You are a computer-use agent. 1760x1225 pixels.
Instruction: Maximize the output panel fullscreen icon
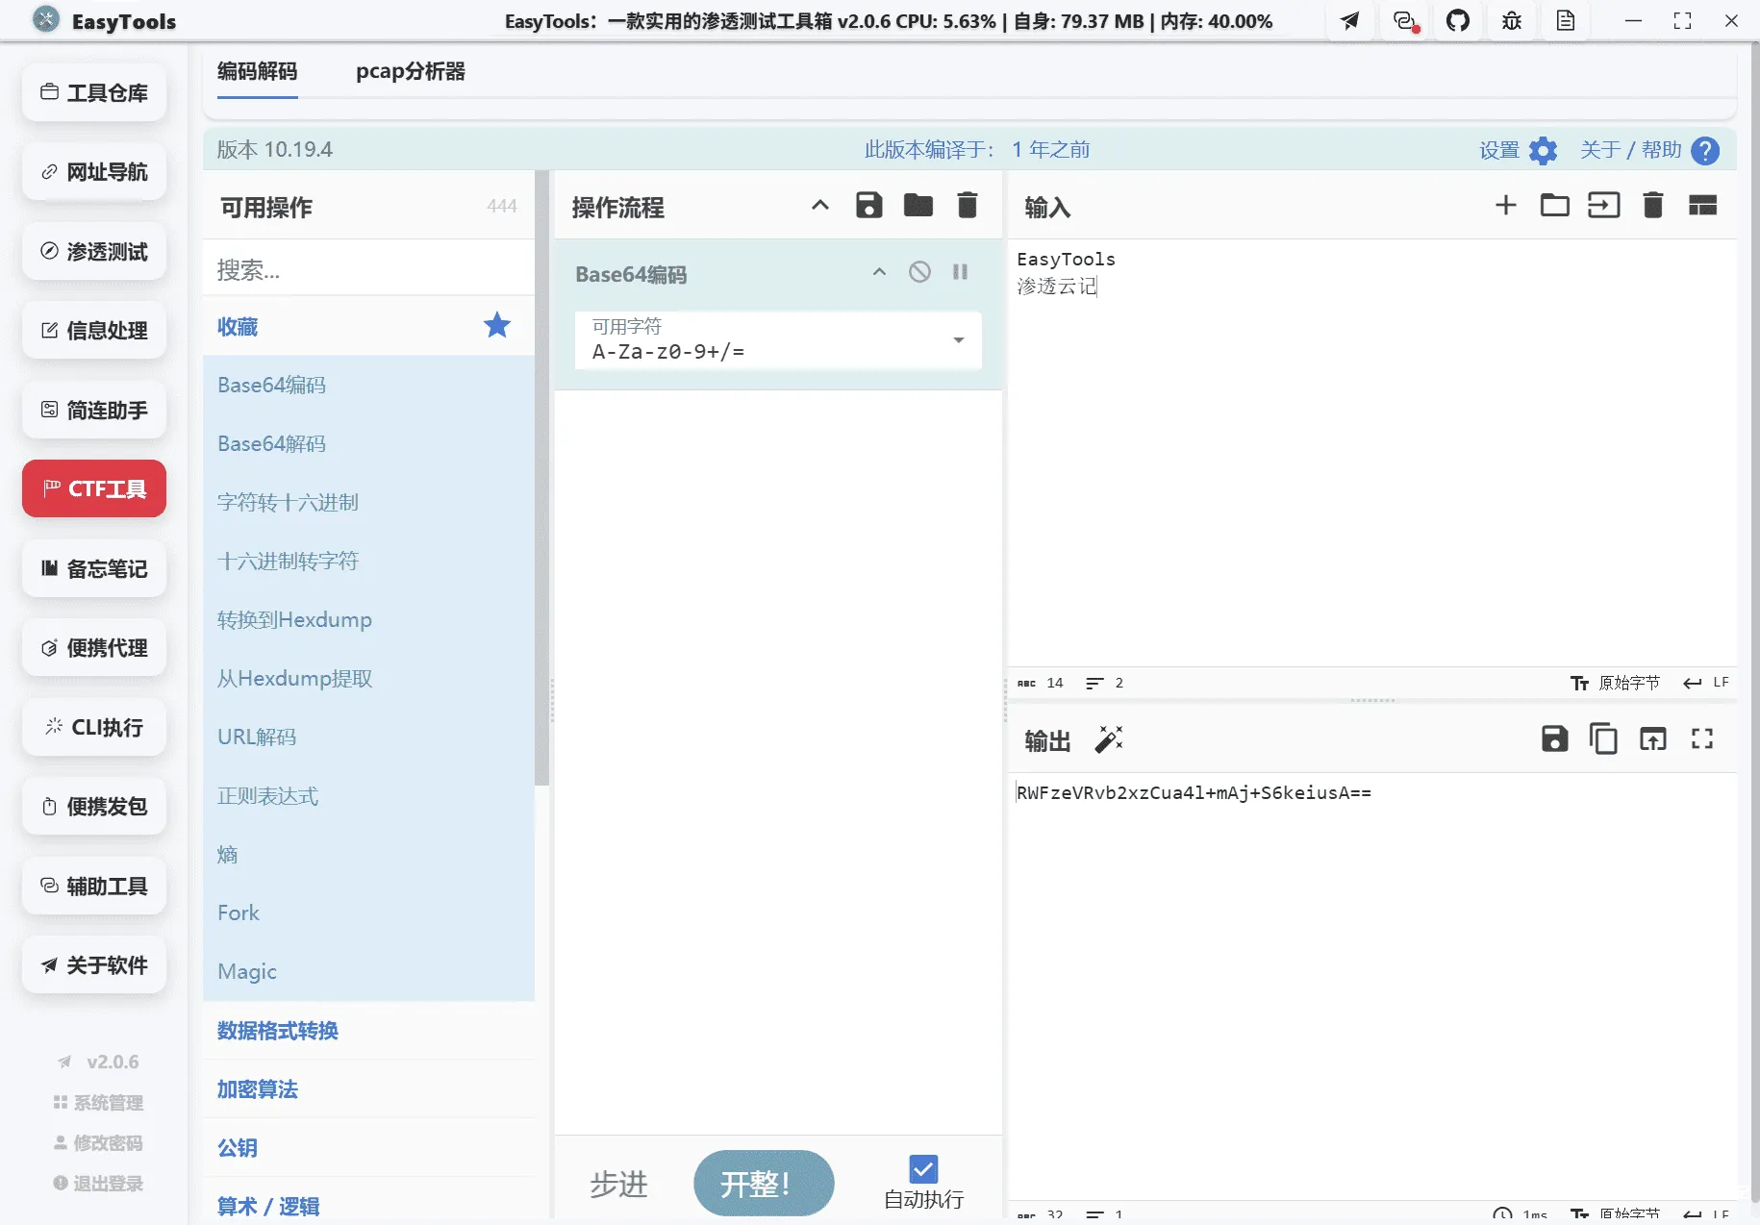(1701, 738)
